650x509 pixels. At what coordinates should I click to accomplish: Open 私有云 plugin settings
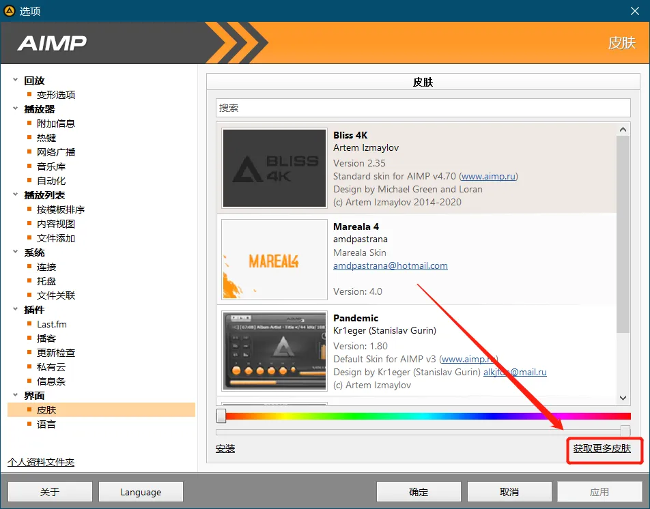coord(51,367)
